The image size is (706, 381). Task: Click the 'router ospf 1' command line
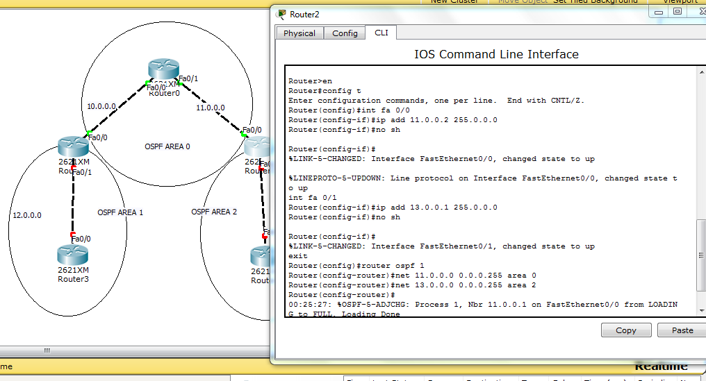coord(356,265)
